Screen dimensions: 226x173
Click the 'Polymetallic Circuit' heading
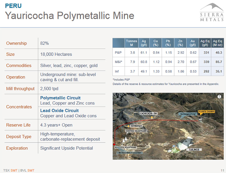[x=60, y=98]
